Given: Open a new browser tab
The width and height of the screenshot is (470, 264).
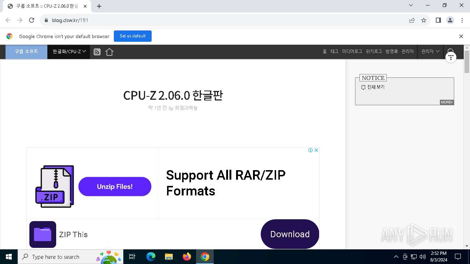Looking at the screenshot, I should pyautogui.click(x=99, y=6).
